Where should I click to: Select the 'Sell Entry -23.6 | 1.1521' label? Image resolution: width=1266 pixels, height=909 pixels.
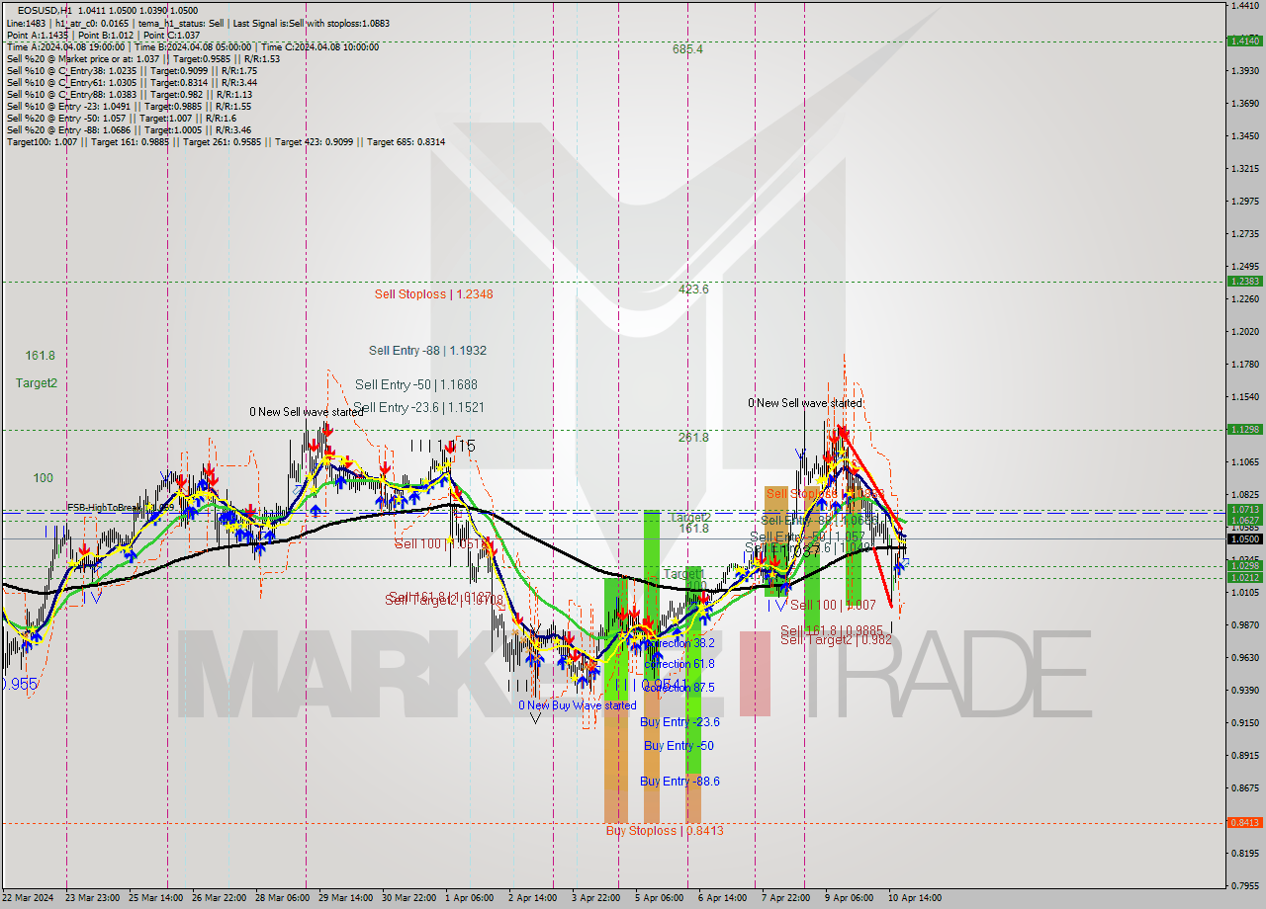[418, 407]
